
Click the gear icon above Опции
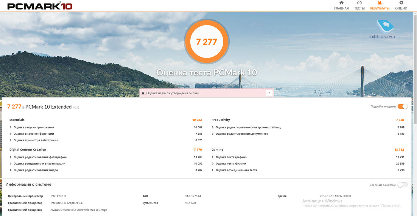point(401,3)
